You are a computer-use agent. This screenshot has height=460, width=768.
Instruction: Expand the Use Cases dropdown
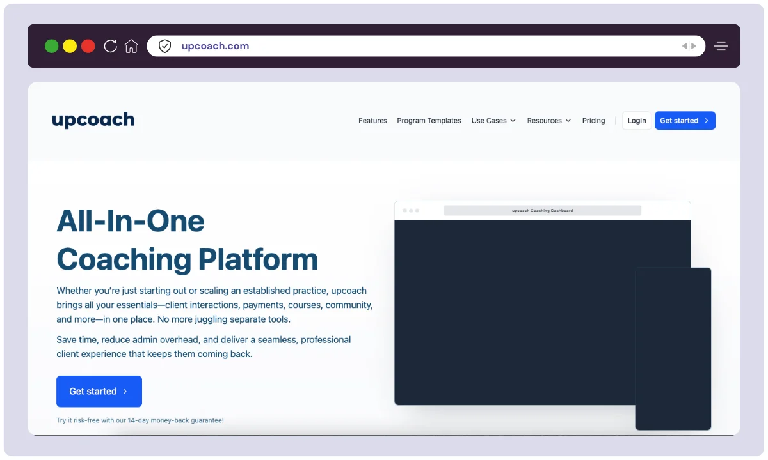coord(493,121)
